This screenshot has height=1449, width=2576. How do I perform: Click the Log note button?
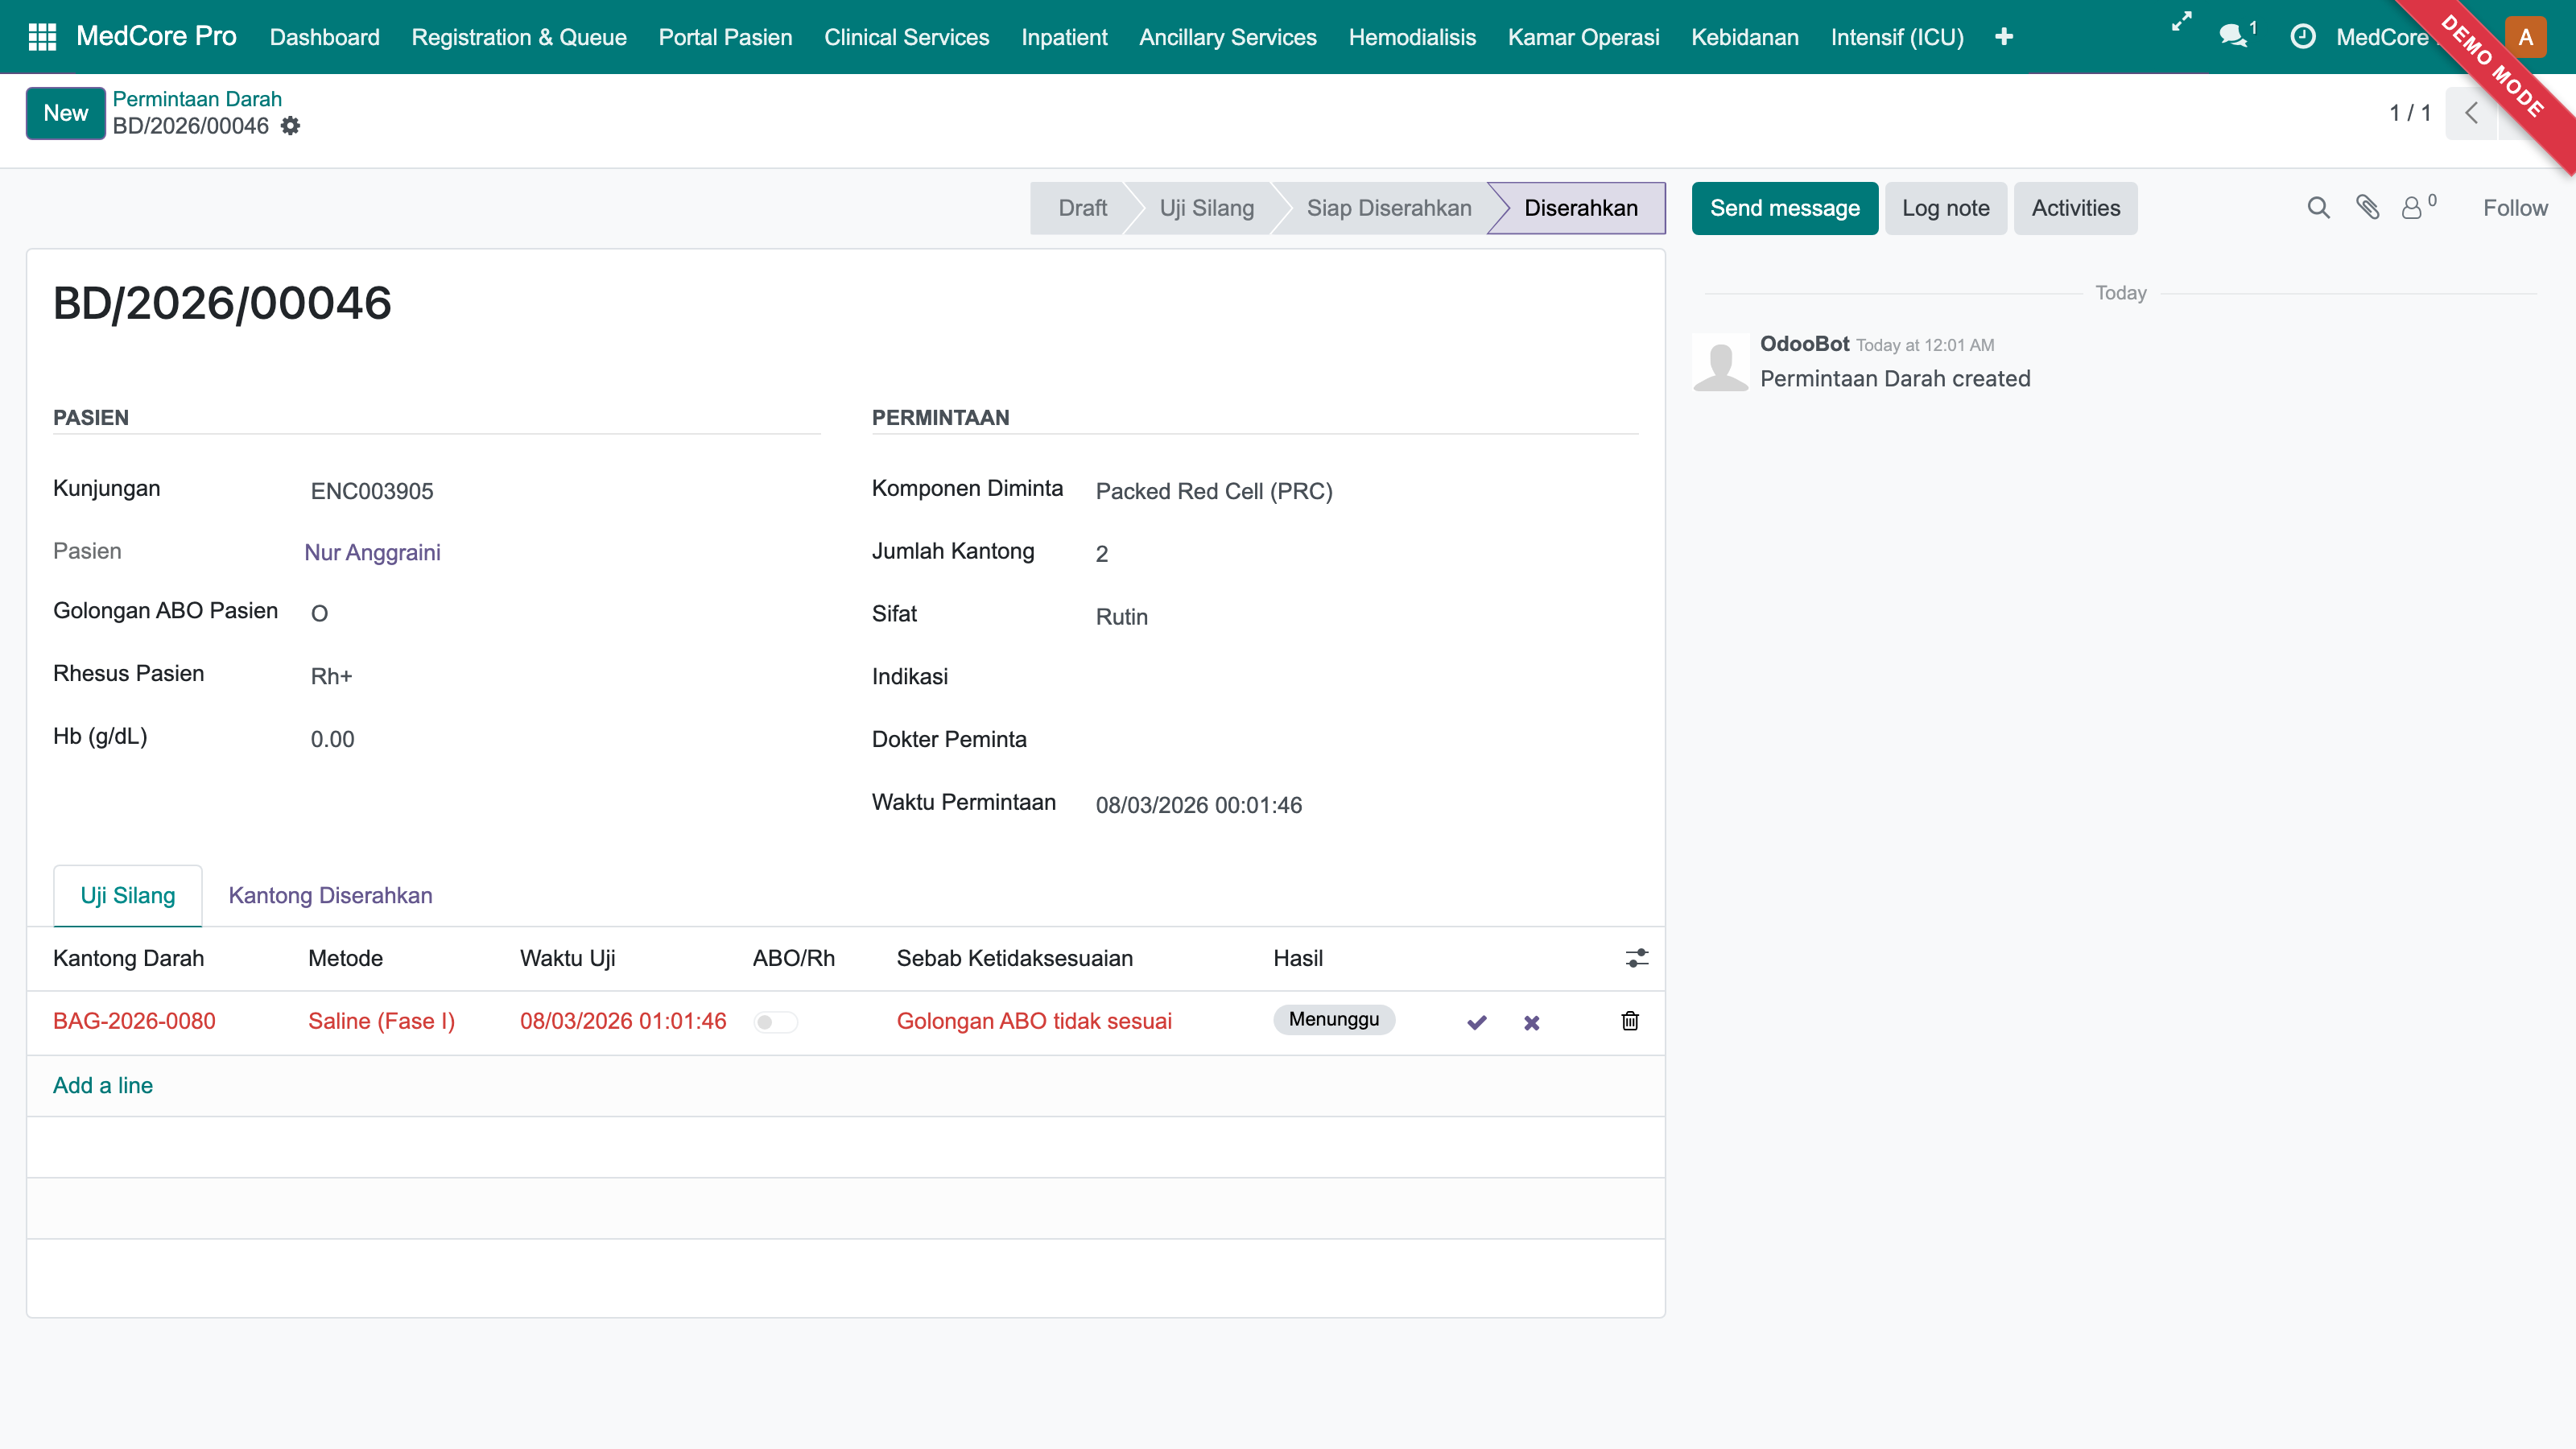[1945, 208]
